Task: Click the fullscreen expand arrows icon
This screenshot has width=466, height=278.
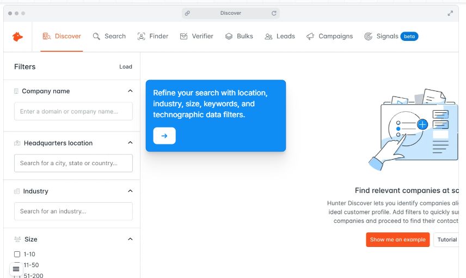Action: [450, 13]
